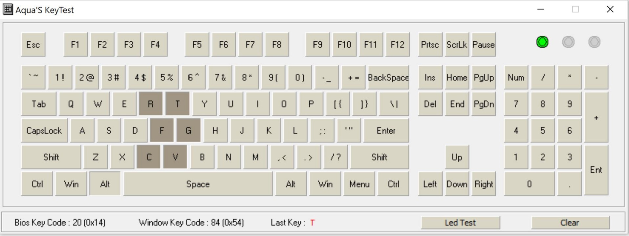
Task: Click the Esc key
Action: pyautogui.click(x=33, y=45)
